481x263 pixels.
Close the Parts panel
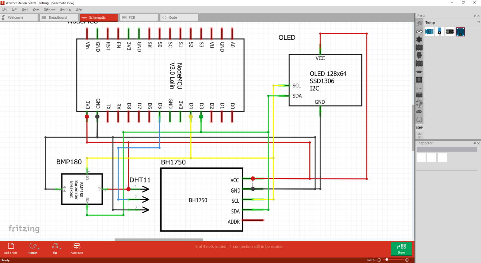(x=479, y=16)
